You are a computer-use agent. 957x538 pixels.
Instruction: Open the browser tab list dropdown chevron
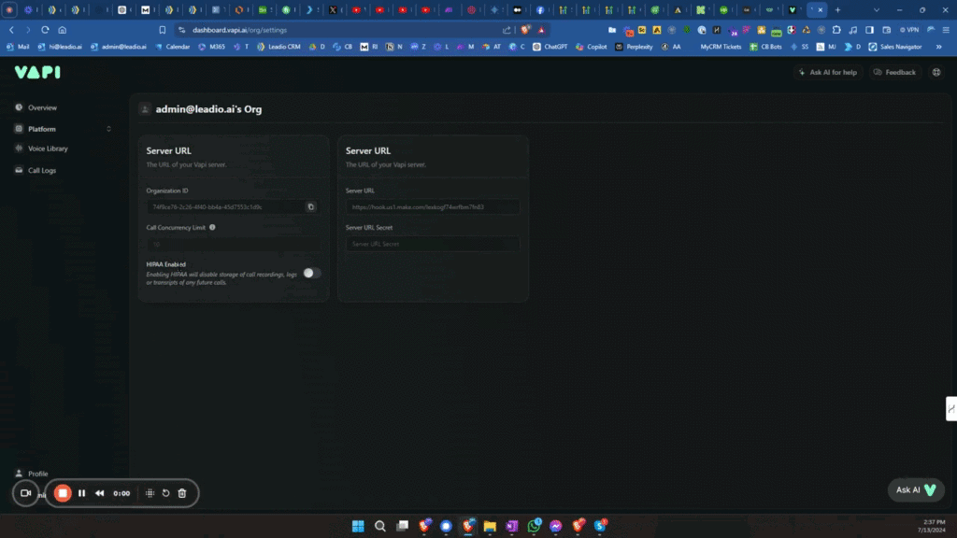pyautogui.click(x=876, y=9)
